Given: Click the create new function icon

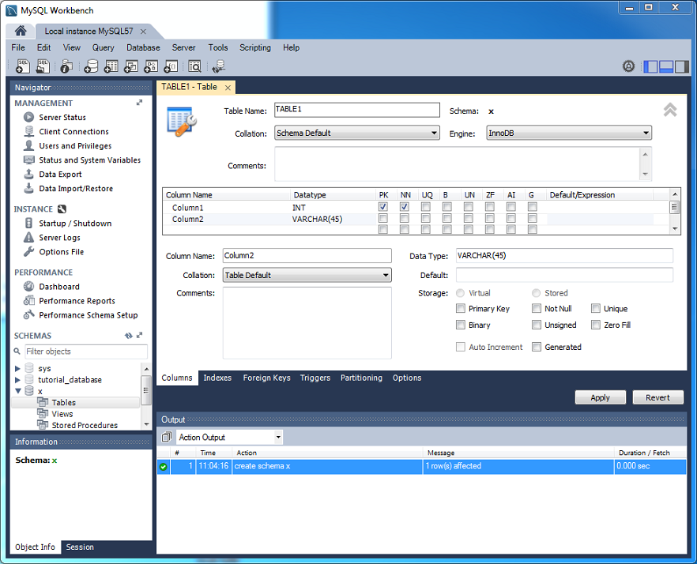Looking at the screenshot, I should (x=171, y=66).
